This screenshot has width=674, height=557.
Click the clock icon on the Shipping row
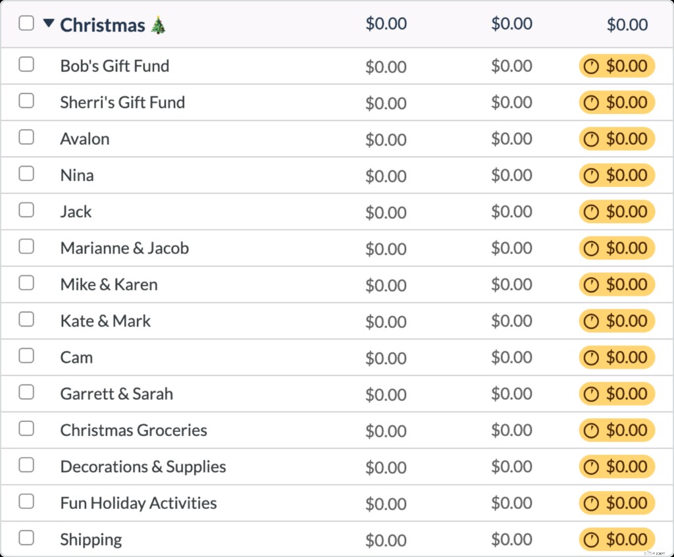coord(591,539)
